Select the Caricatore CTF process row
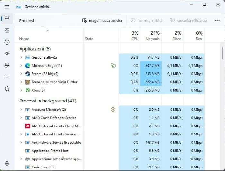The height and width of the screenshot is (171, 225). coord(110,167)
